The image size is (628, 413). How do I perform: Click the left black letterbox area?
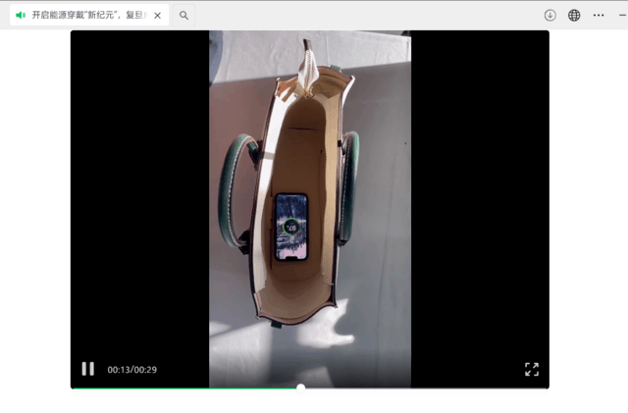137,196
